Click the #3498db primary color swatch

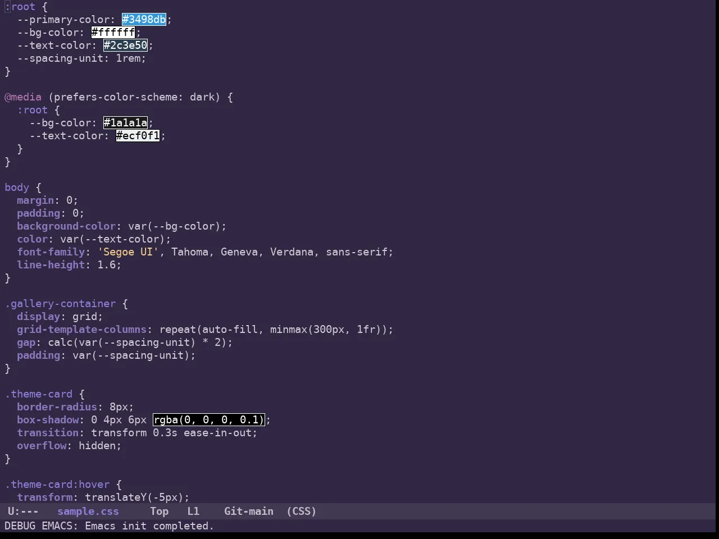pos(144,19)
